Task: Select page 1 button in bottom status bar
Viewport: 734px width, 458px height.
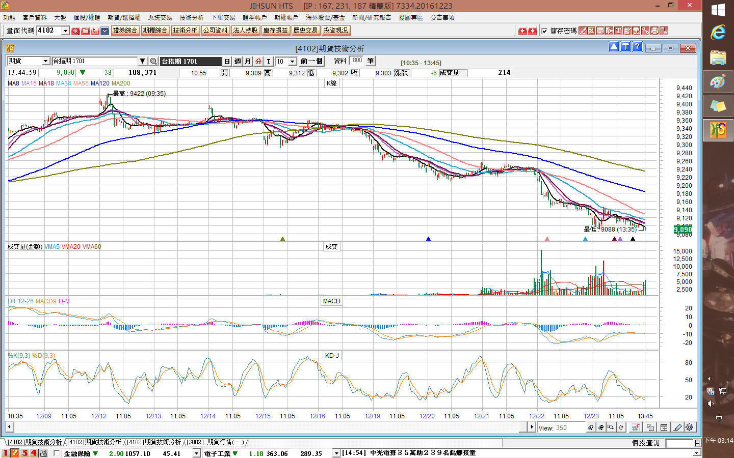Action: pyautogui.click(x=6, y=453)
